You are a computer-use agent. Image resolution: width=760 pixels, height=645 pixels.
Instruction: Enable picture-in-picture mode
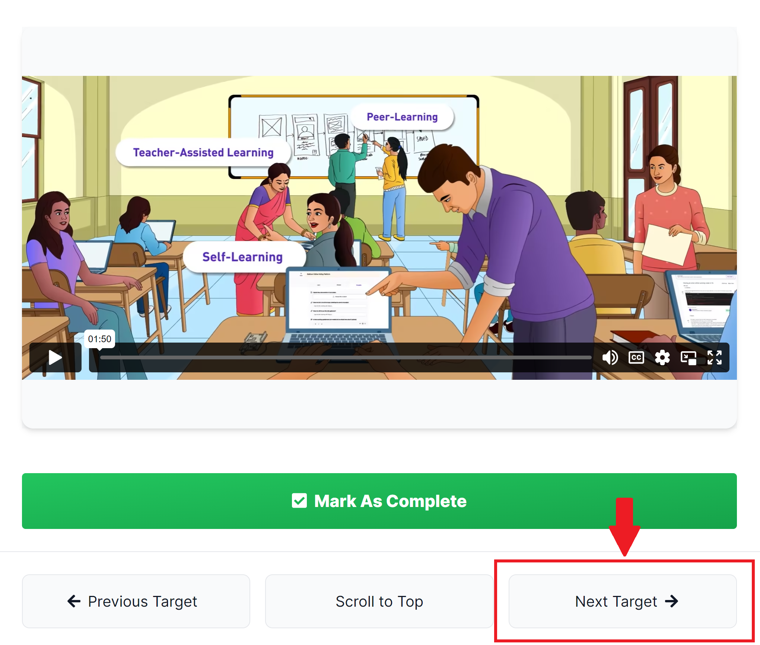click(x=688, y=357)
